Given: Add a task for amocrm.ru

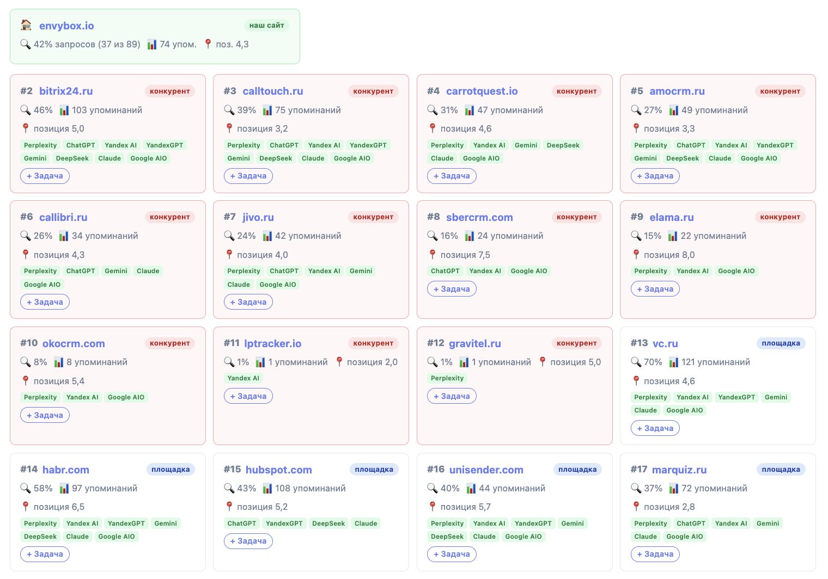Looking at the screenshot, I should point(655,176).
